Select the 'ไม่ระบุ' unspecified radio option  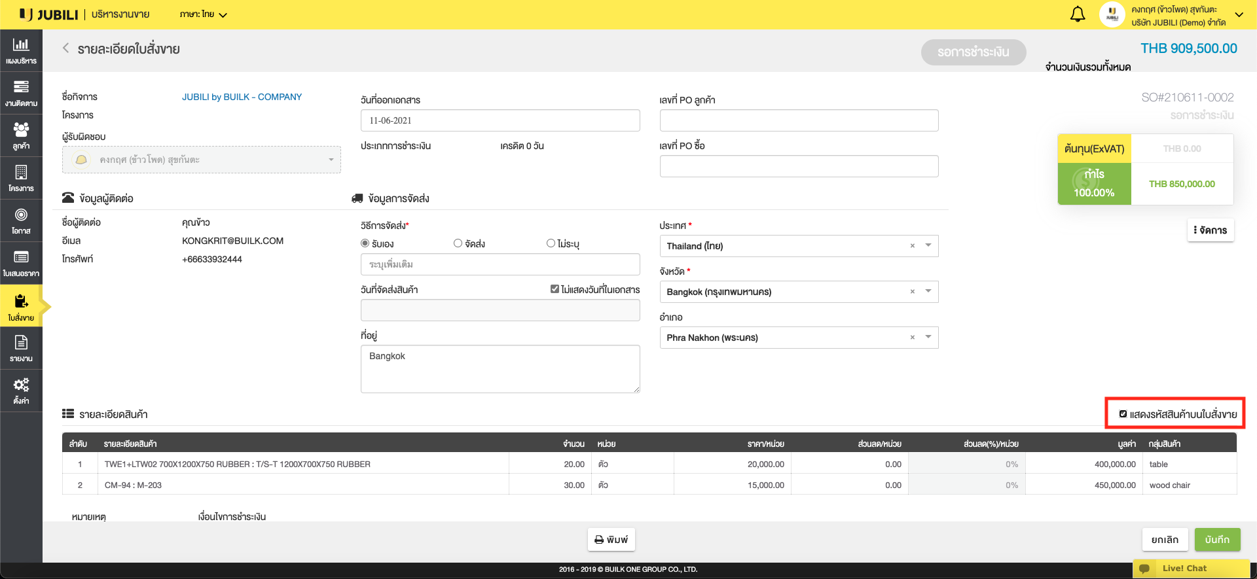point(551,243)
